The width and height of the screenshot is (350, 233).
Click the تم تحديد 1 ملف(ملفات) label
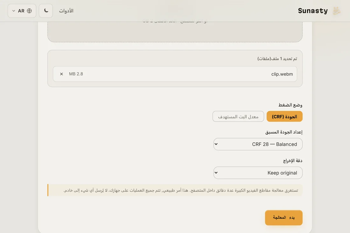coord(277,58)
